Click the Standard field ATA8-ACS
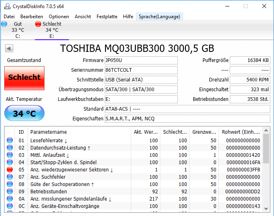This screenshot has height=216, width=274. [187, 109]
